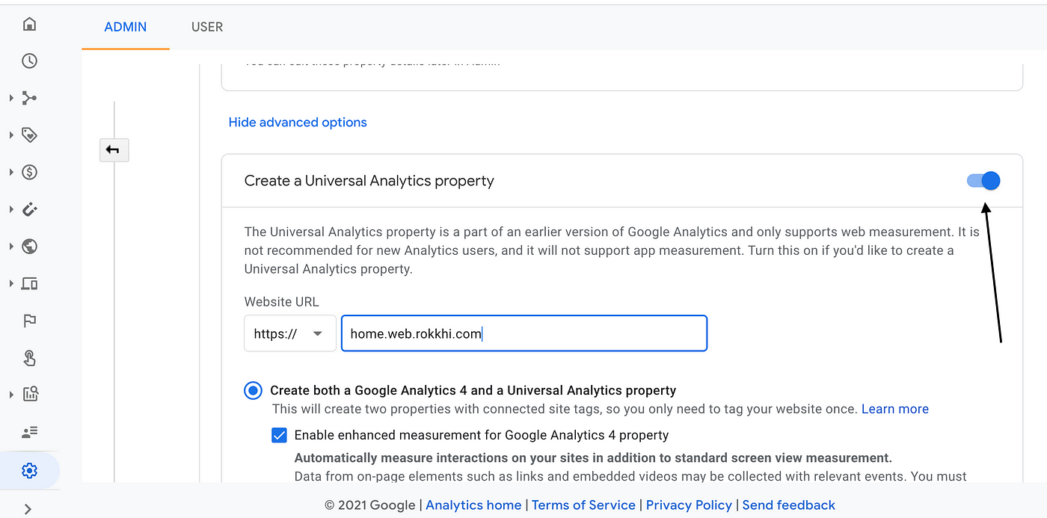Image resolution: width=1047 pixels, height=518 pixels.
Task: Toggle off Create a Universal Analytics property
Action: 983,181
